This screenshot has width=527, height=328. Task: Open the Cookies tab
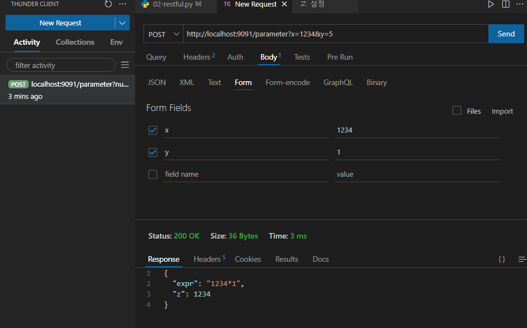coord(248,260)
